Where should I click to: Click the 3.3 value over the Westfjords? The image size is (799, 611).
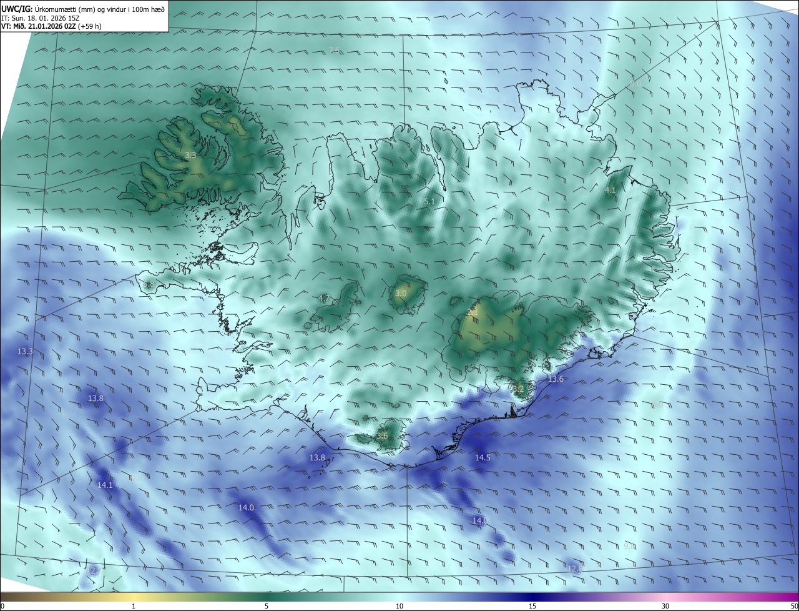[190, 155]
